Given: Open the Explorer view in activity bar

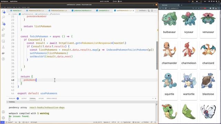Looking at the screenshot, I should [x=3, y=11].
